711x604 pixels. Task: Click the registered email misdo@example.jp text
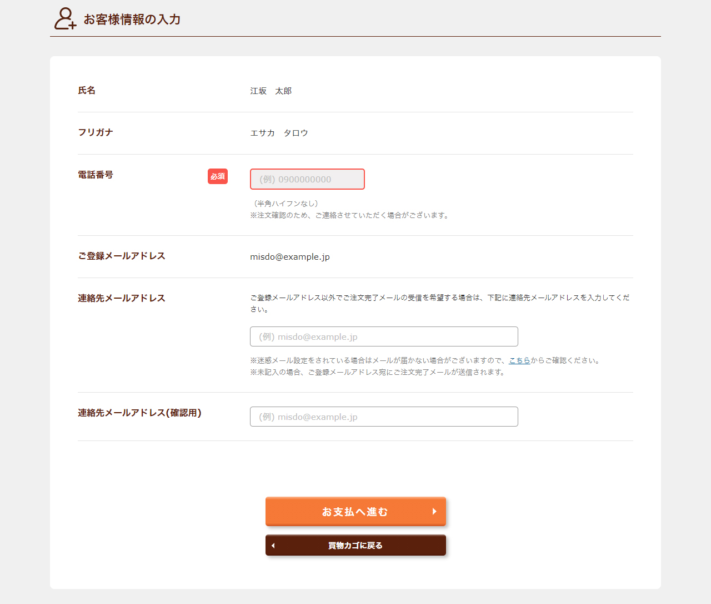click(290, 257)
